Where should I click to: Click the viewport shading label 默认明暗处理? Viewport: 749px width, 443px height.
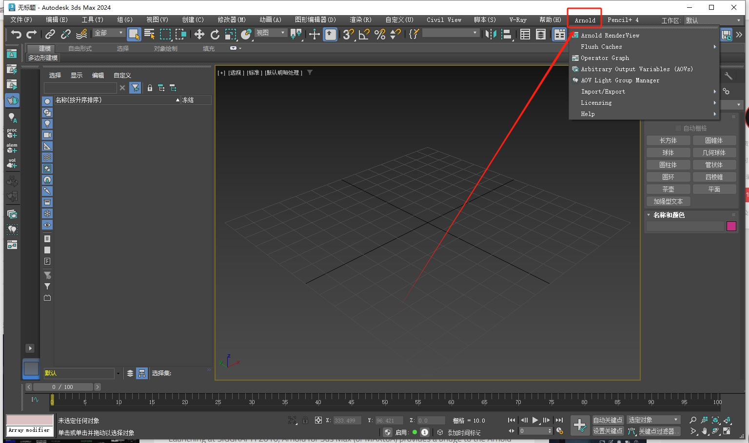tap(284, 73)
